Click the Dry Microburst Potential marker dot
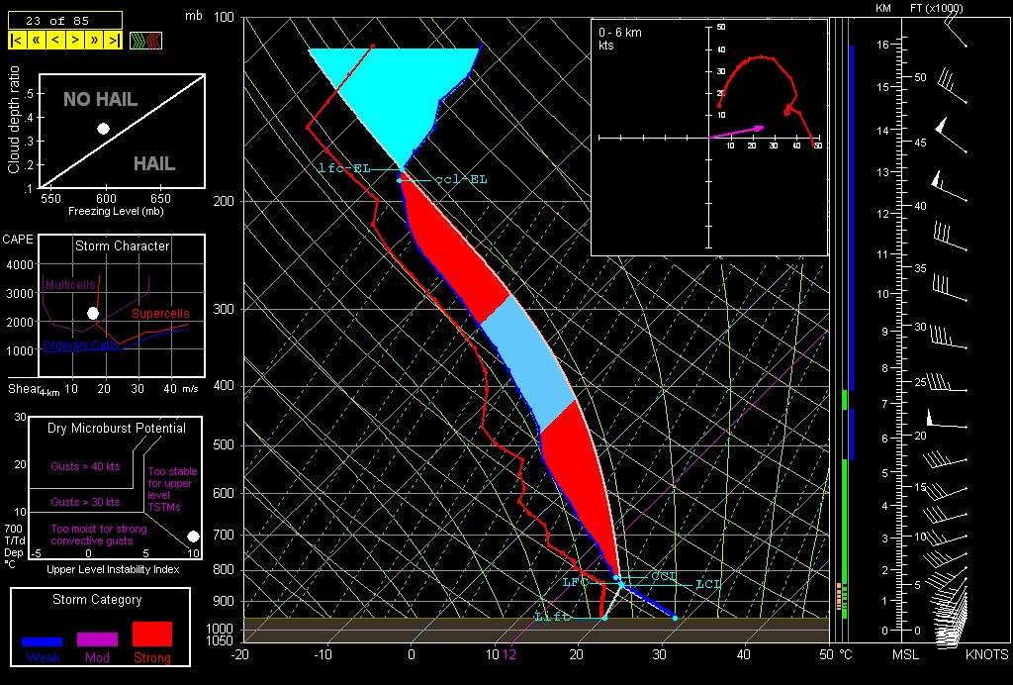1013x685 pixels. click(193, 536)
